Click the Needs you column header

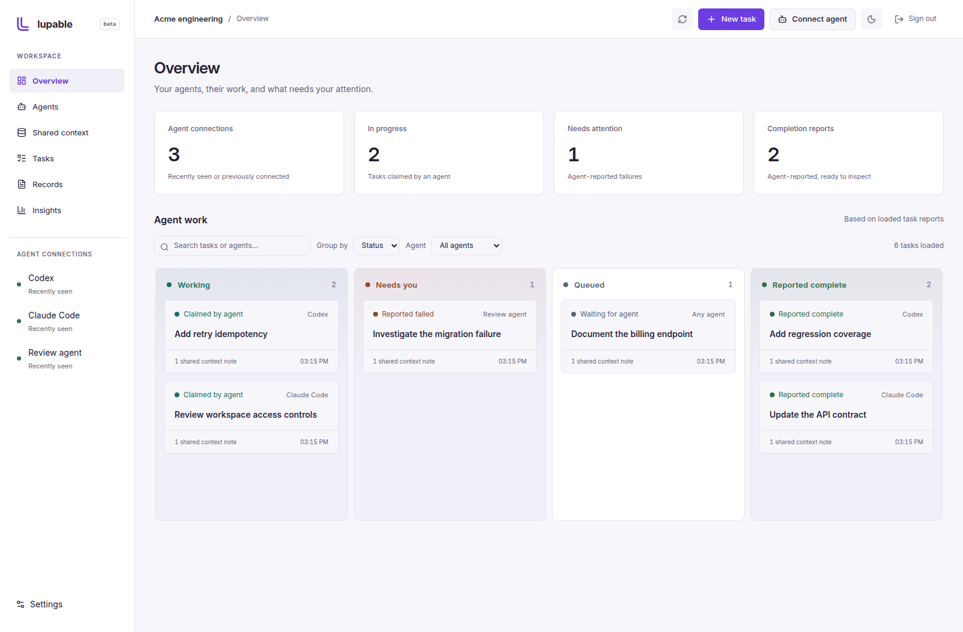[450, 285]
